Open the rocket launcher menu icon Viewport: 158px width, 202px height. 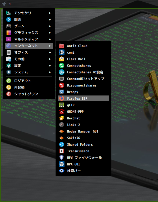[4, 4]
